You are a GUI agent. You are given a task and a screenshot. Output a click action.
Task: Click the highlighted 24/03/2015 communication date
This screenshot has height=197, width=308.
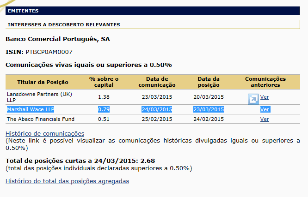pos(157,109)
